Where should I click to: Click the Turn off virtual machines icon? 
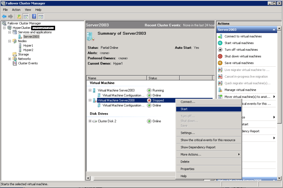point(220,50)
